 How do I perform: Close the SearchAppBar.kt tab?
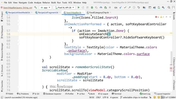pos(83,12)
